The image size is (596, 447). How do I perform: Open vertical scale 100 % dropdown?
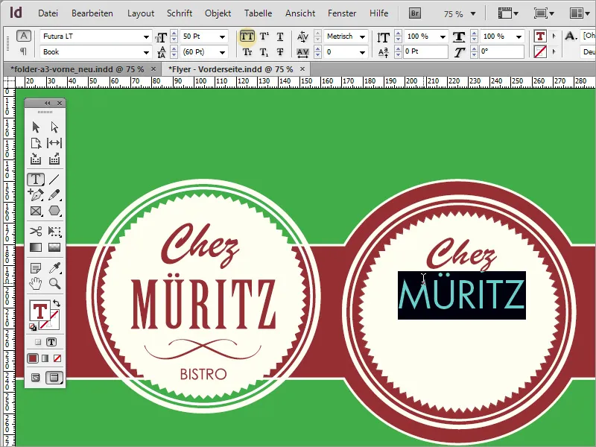443,37
